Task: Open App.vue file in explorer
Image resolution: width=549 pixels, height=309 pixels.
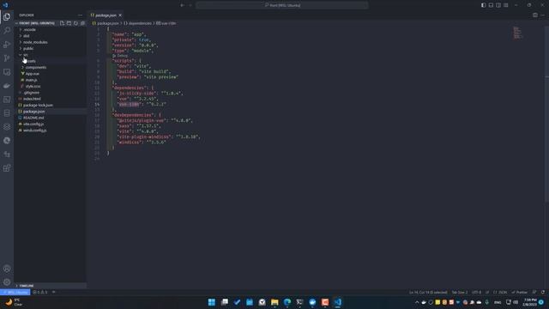Action: point(51,74)
